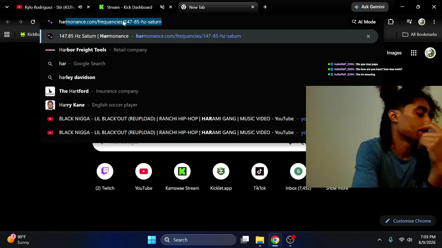Choose the Harry Kane suggestion
Viewport: 442px width, 248px height.
[173, 105]
